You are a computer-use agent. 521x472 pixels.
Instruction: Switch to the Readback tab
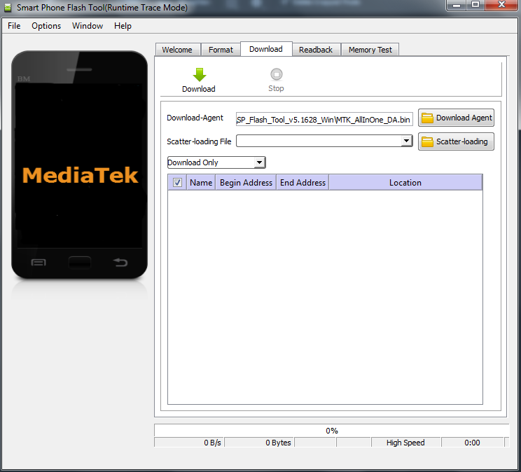316,50
